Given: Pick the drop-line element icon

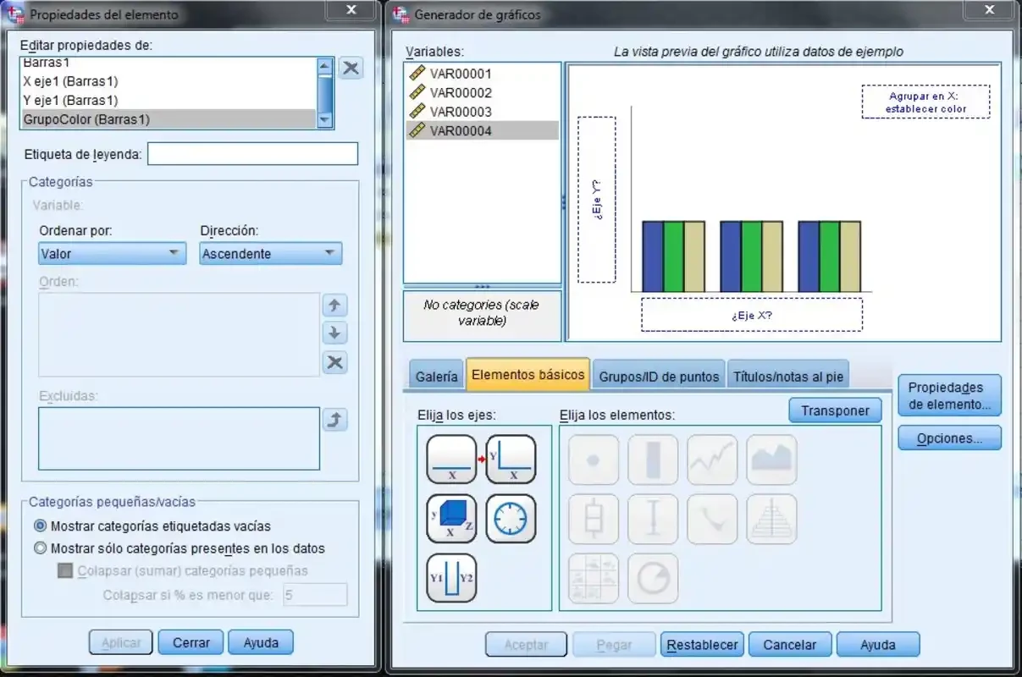Looking at the screenshot, I should tap(712, 519).
